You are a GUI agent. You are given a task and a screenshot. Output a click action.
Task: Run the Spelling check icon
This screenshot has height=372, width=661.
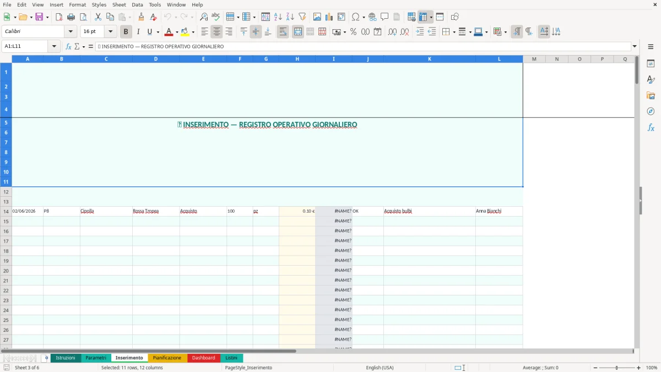(216, 17)
